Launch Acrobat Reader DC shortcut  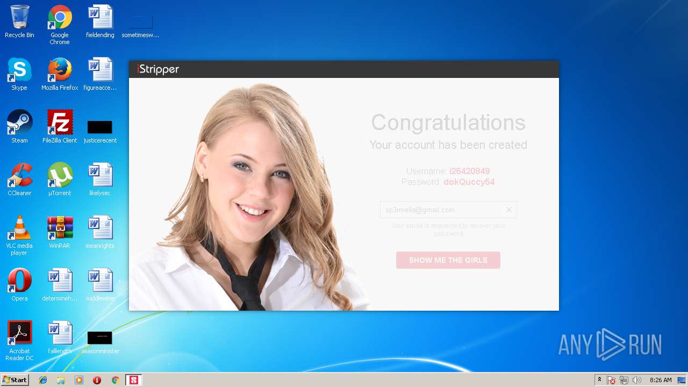pos(19,341)
